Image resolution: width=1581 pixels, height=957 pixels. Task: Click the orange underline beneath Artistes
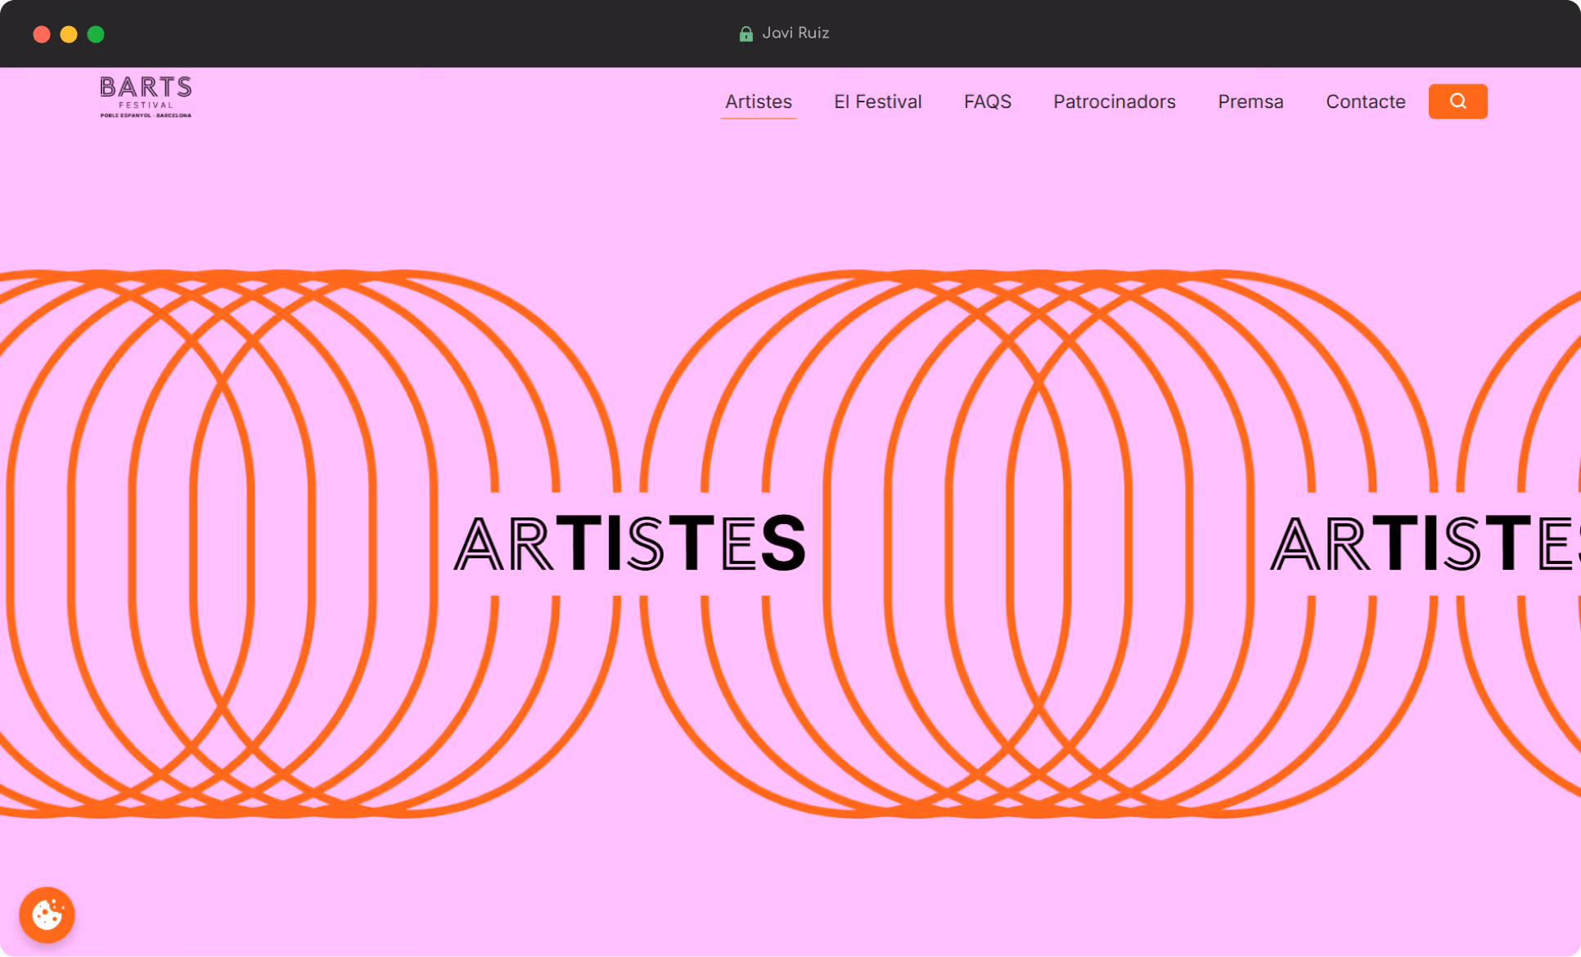pos(758,119)
